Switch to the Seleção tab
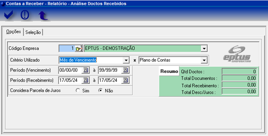The image size is (268, 136). coord(33,32)
